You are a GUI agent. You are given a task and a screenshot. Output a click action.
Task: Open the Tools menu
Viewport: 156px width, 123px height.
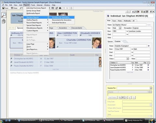33,5
